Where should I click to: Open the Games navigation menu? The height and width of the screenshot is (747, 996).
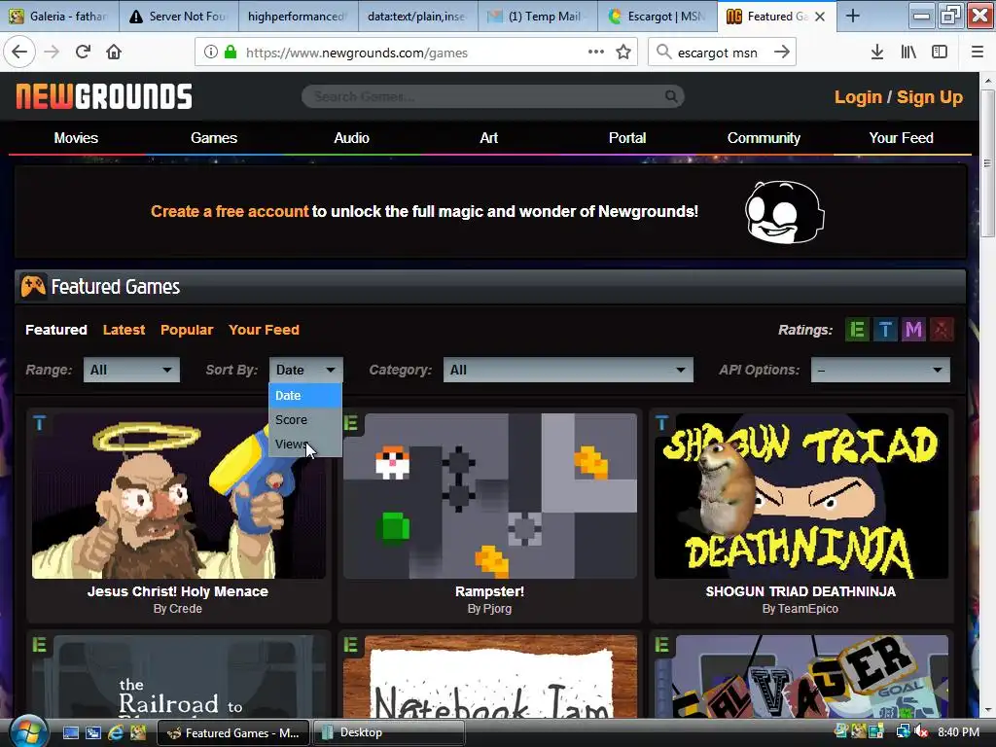214,138
